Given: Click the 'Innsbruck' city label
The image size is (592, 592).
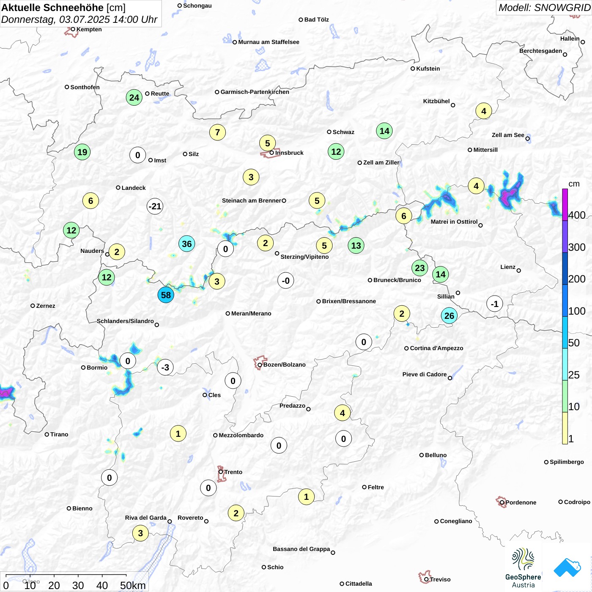Looking at the screenshot, I should (x=289, y=153).
